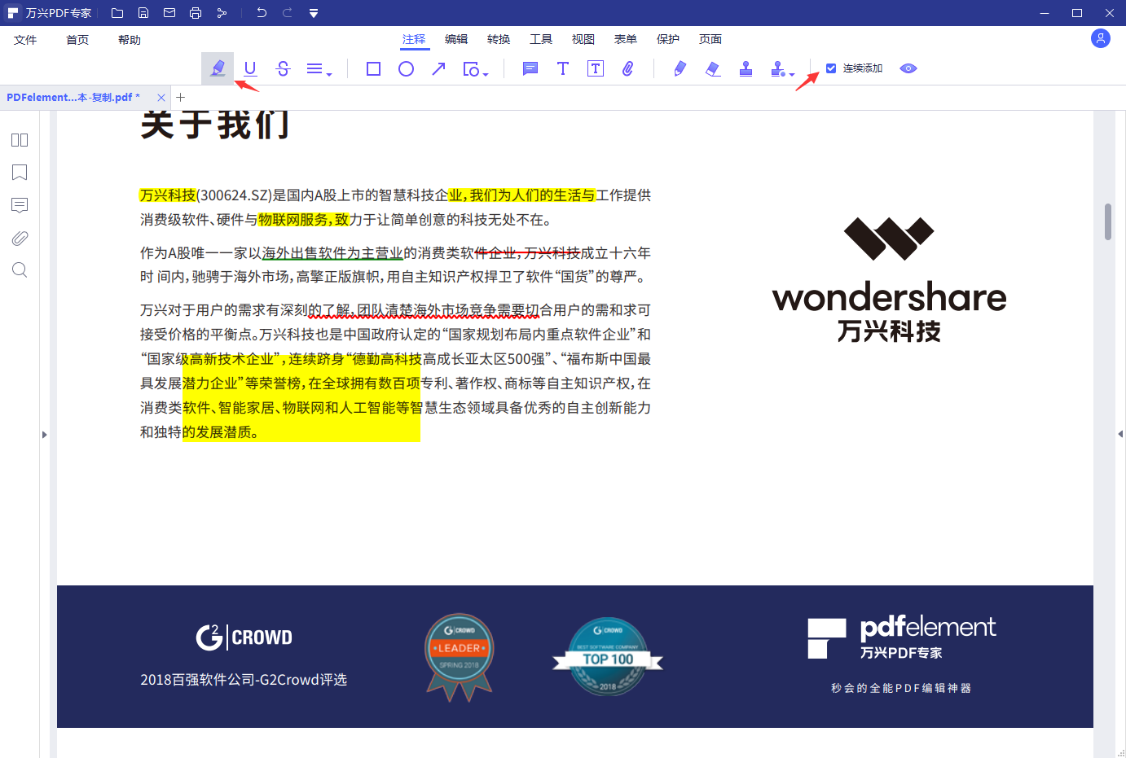The image size is (1126, 758).
Task: Switch to the 编辑 ribbon tab
Action: [456, 38]
